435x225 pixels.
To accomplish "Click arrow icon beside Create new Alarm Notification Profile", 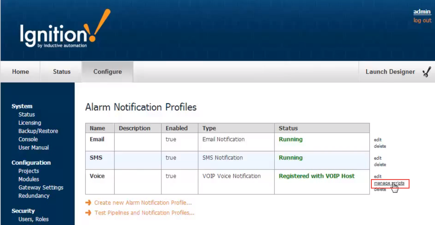I will (x=88, y=203).
